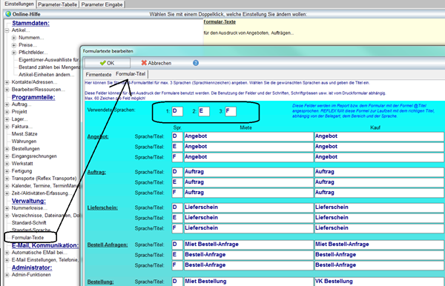Expand the Projekt tree node
This screenshot has height=286, width=445.
tap(7, 112)
